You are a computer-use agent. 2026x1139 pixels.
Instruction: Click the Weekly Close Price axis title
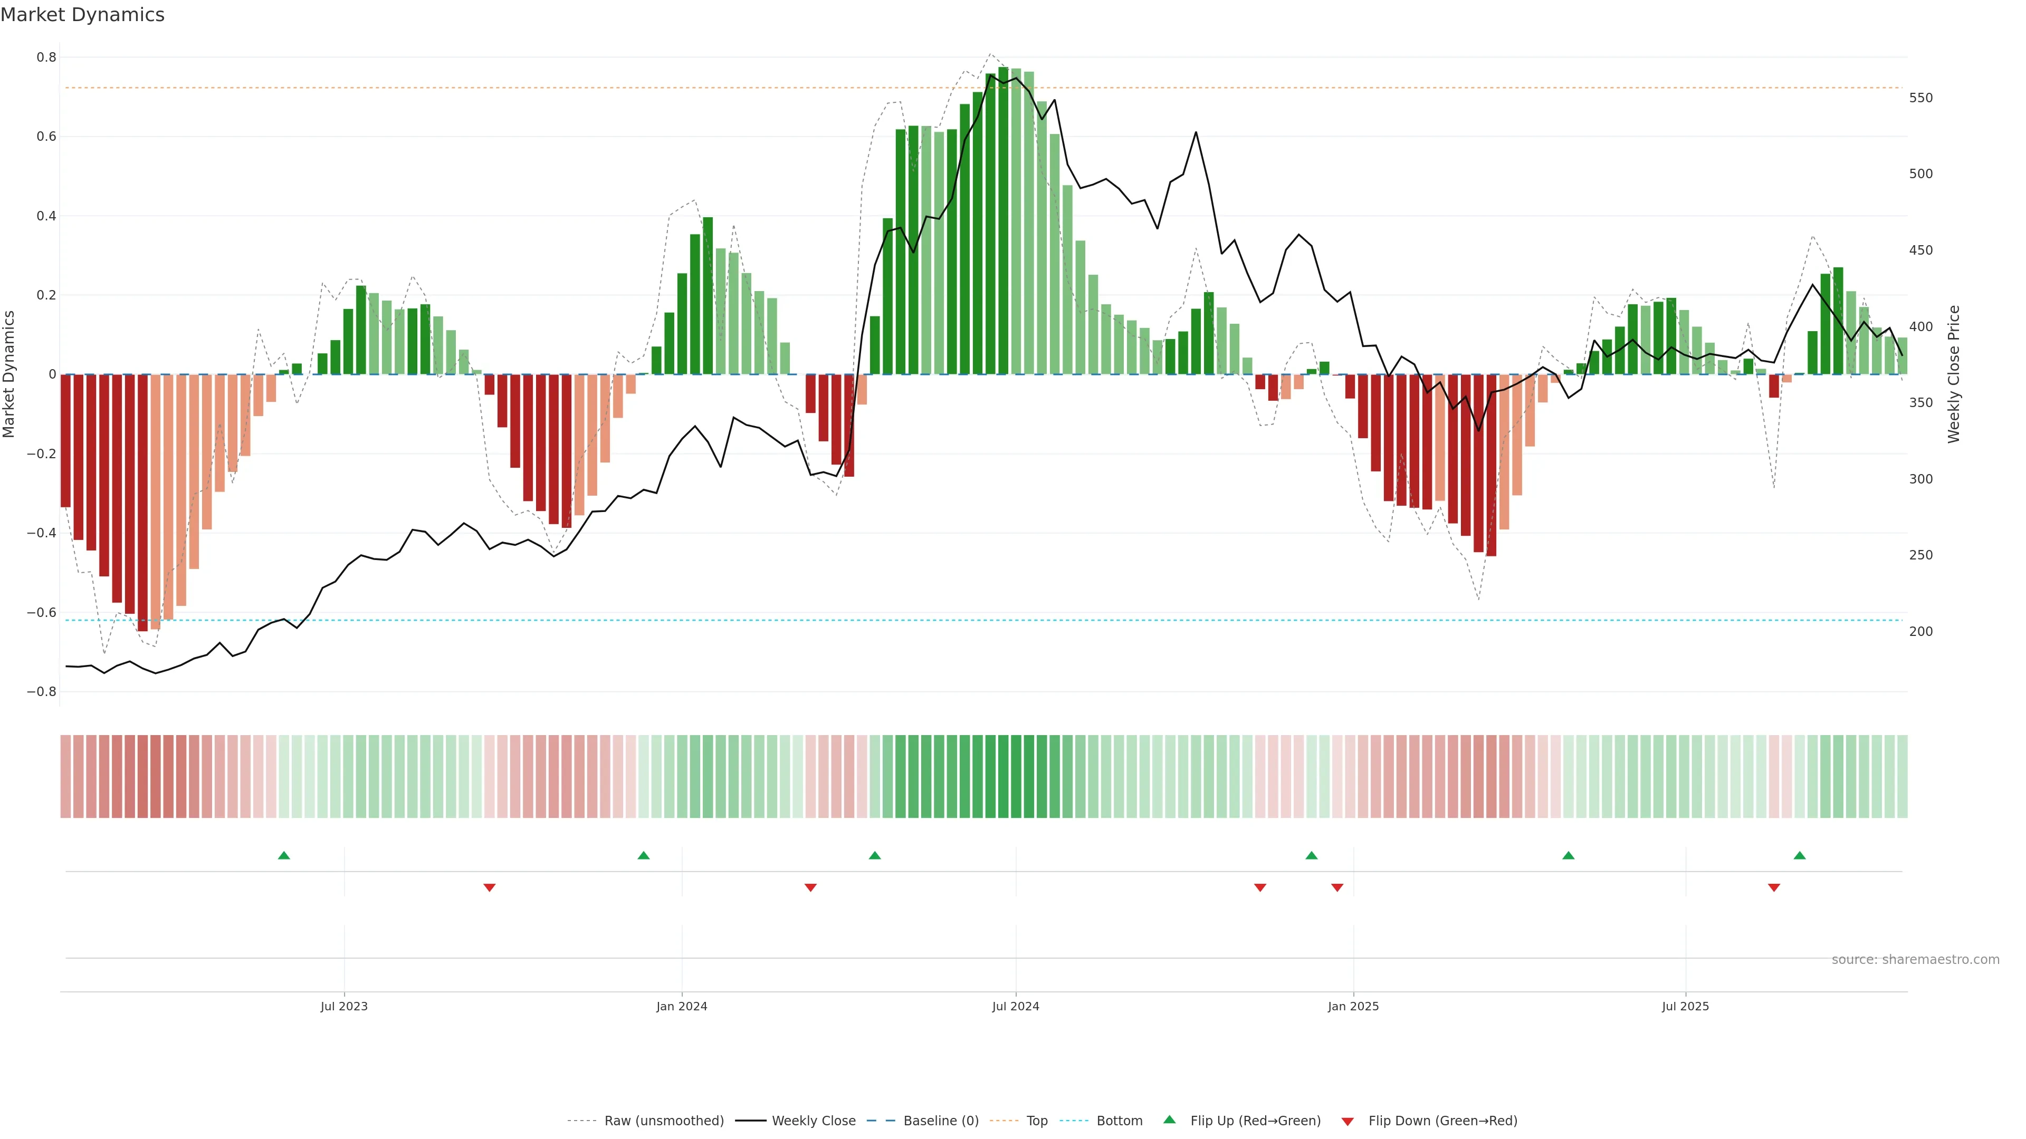(1954, 374)
